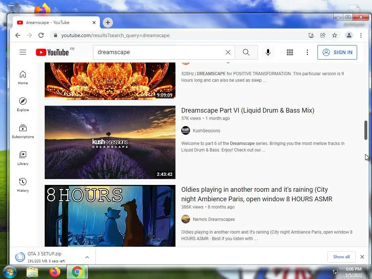Open YouTube settings three-dot menu
The image size is (372, 279).
coord(307,52)
